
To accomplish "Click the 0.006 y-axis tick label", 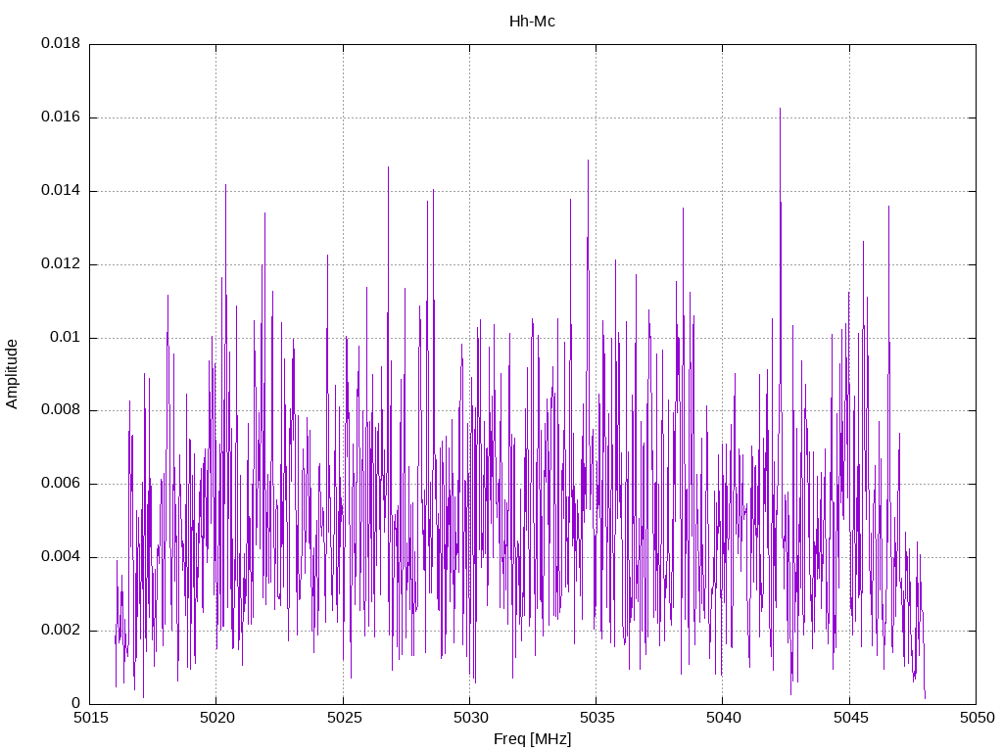I will coord(61,484).
